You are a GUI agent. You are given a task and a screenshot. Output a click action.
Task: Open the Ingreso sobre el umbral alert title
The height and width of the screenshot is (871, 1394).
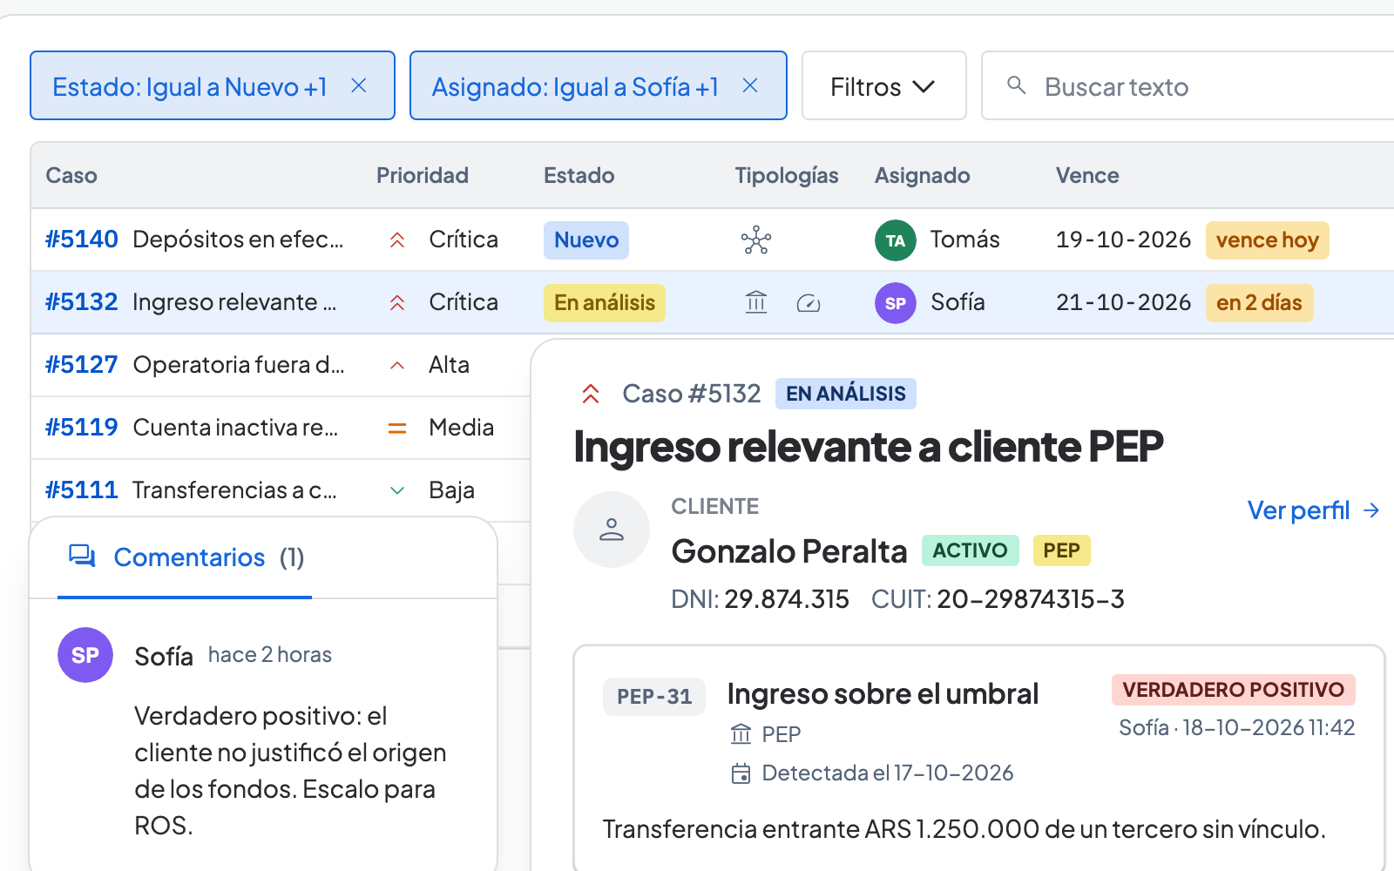tap(883, 694)
